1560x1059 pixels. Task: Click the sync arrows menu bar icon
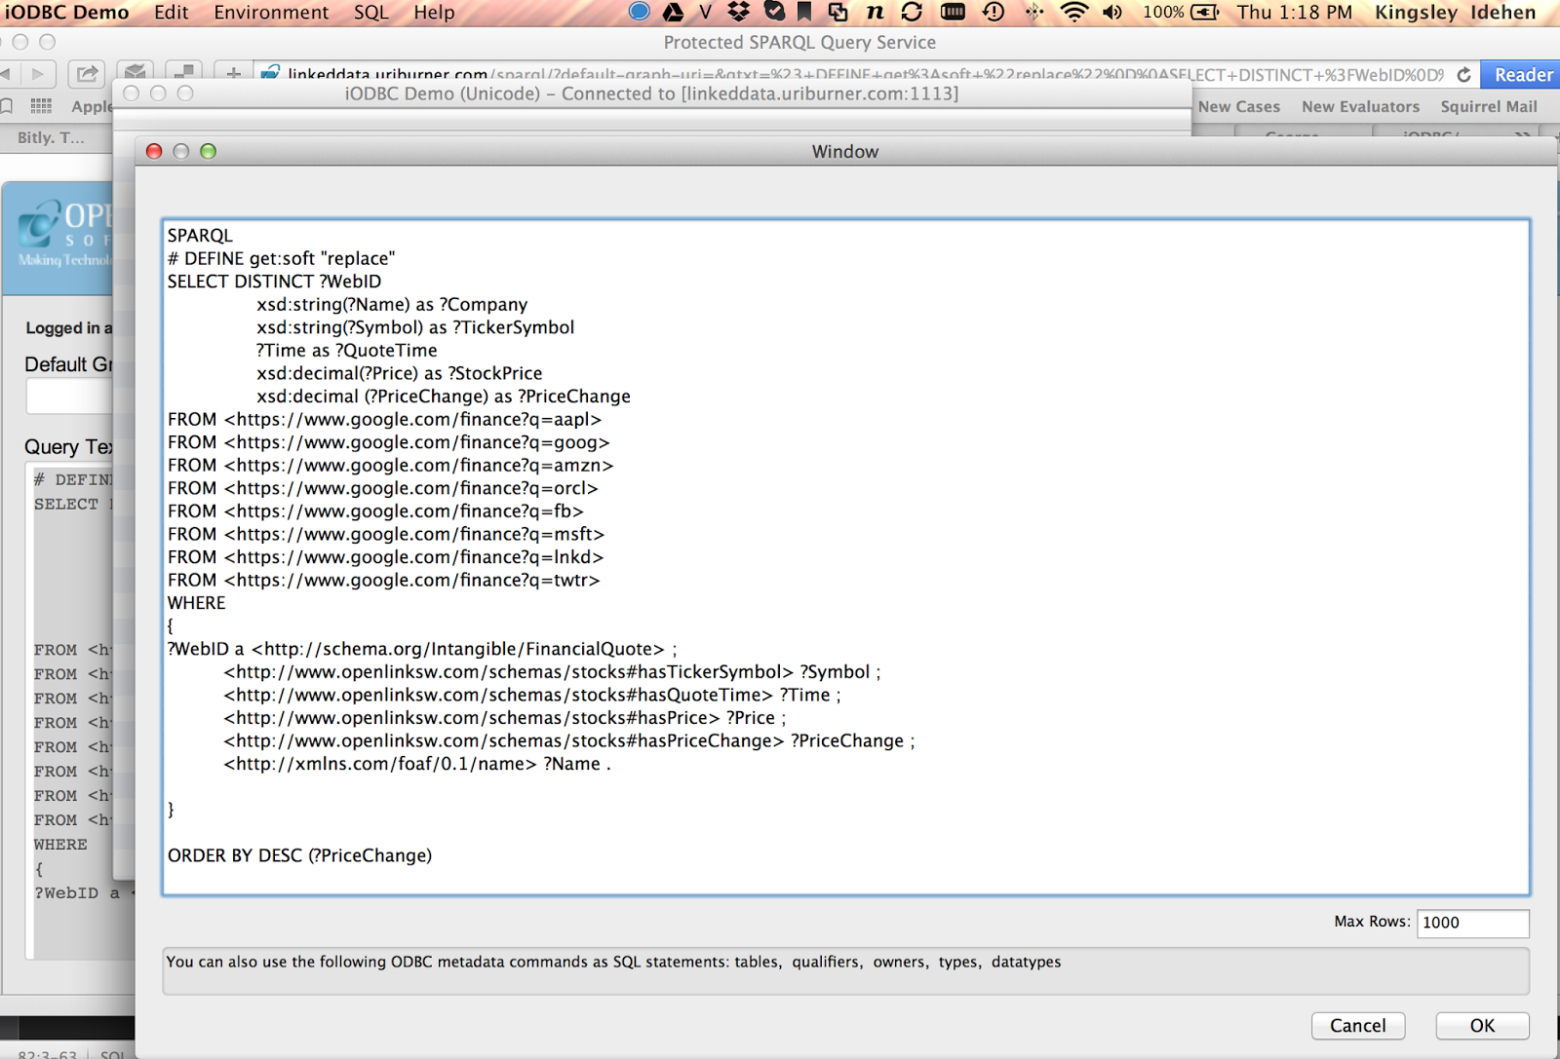912,12
